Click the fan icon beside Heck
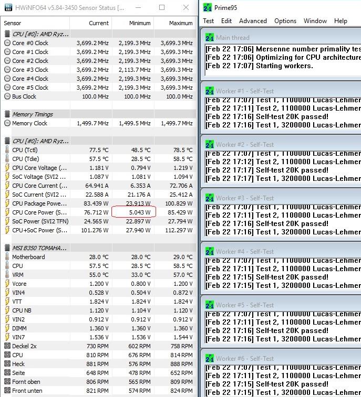 coord(7,364)
